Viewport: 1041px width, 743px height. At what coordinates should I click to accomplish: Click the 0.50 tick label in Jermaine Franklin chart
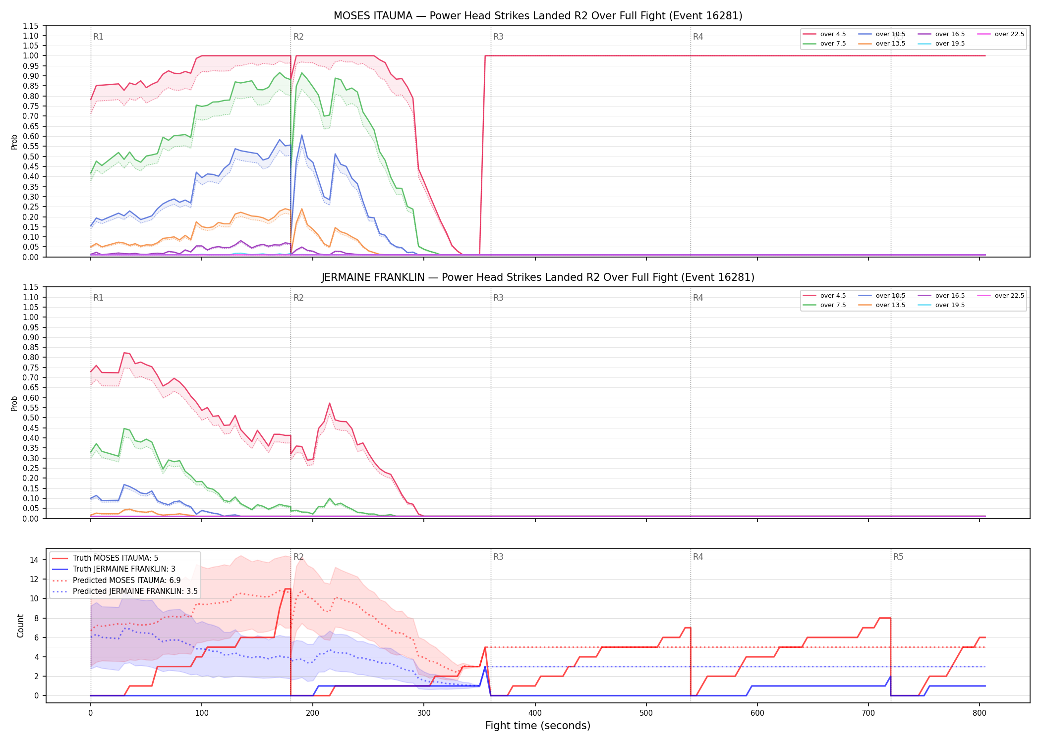click(31, 418)
